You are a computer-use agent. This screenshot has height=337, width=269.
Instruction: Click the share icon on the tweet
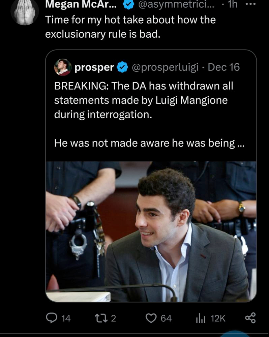pos(250,318)
